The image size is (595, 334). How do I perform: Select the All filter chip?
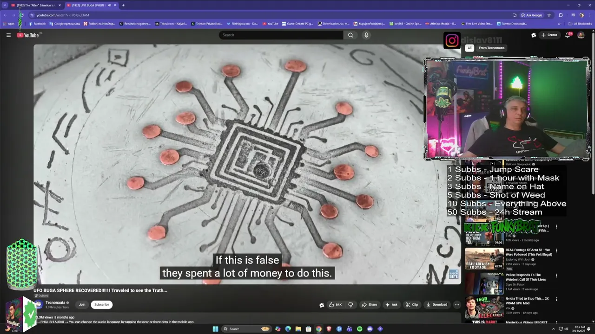pyautogui.click(x=469, y=48)
